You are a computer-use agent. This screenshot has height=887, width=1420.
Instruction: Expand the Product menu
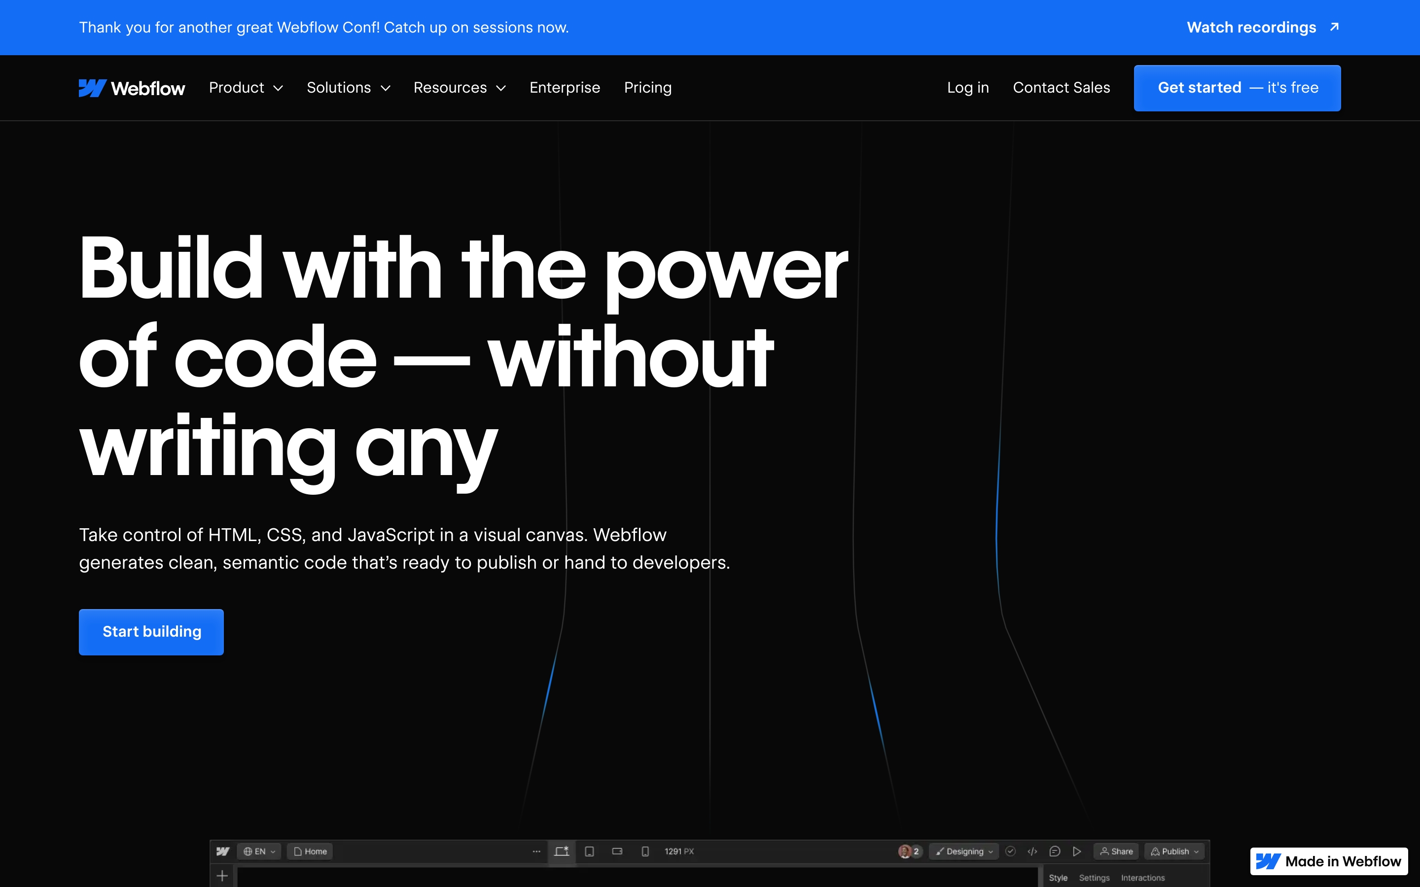[x=246, y=88]
